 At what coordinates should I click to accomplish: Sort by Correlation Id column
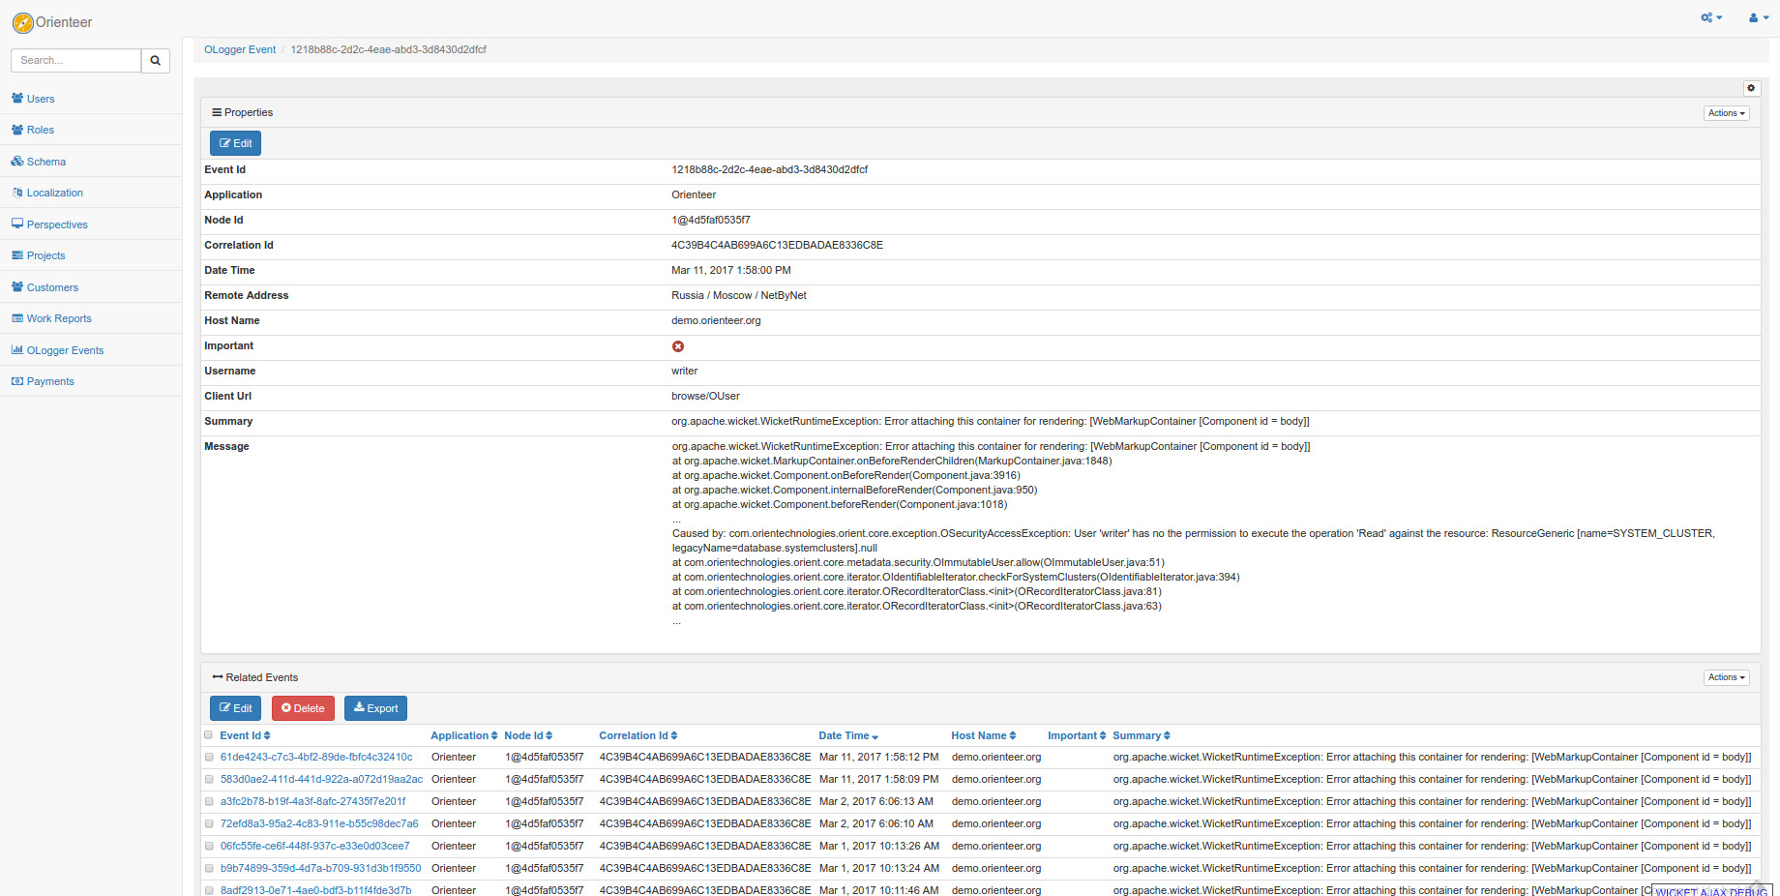pyautogui.click(x=638, y=736)
